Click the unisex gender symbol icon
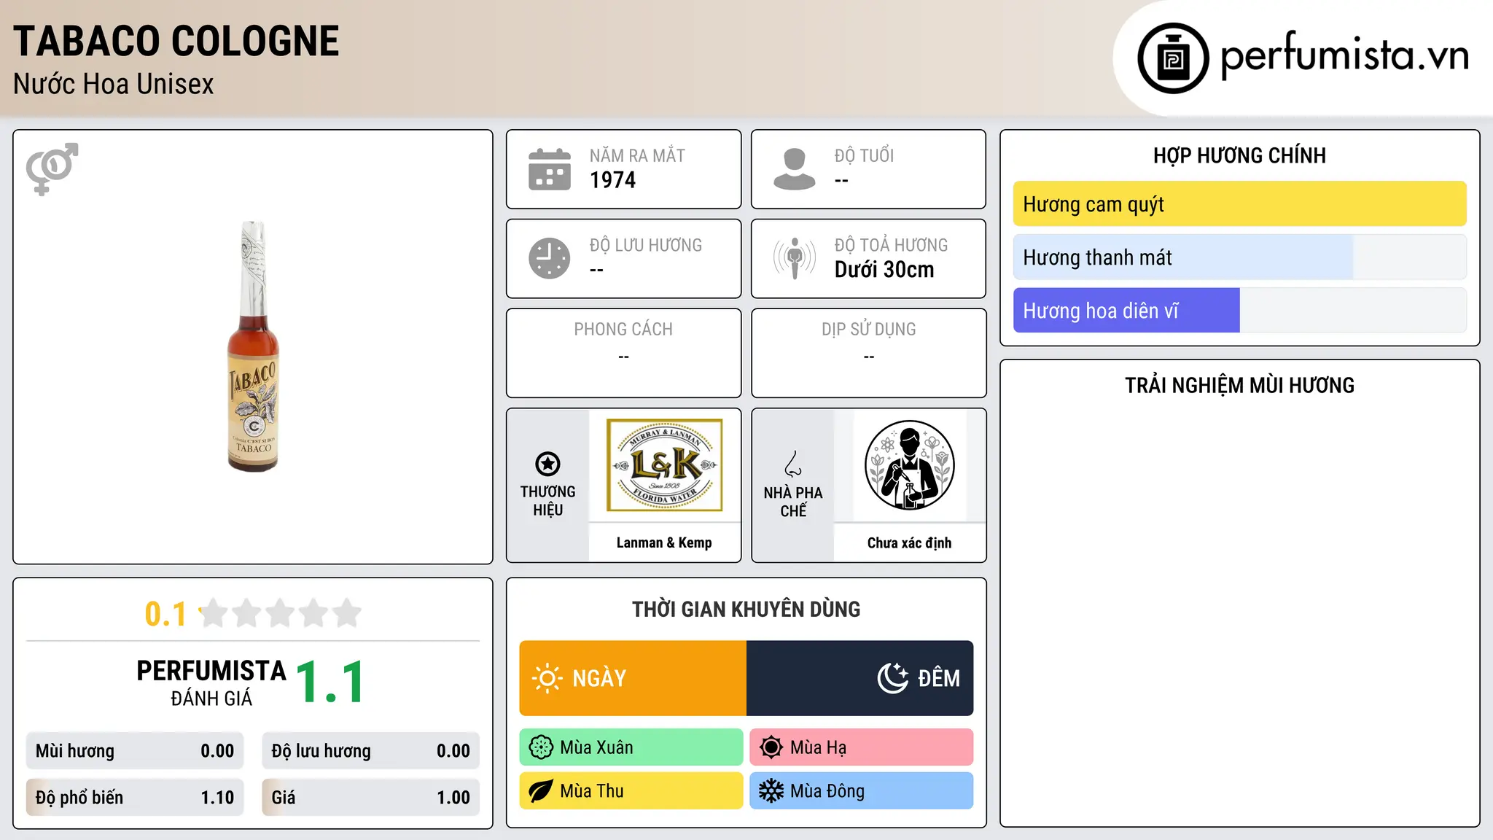 click(x=52, y=169)
